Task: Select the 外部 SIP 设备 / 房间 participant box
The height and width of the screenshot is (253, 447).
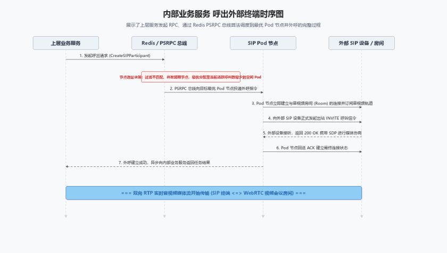Action: click(x=361, y=43)
